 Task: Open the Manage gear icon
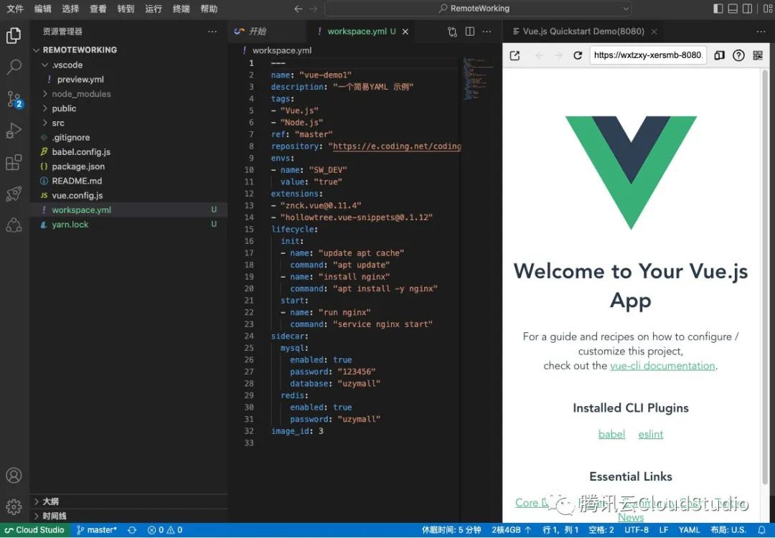click(14, 506)
